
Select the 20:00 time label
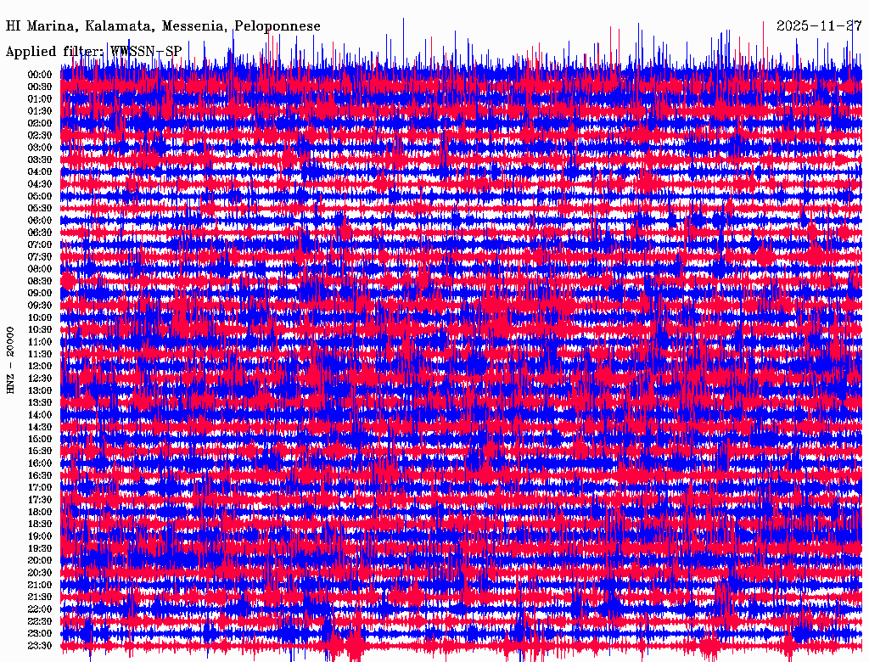point(40,560)
